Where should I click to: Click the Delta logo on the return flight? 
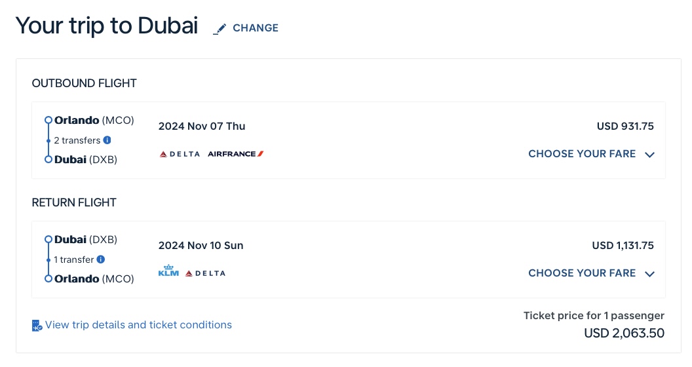205,273
